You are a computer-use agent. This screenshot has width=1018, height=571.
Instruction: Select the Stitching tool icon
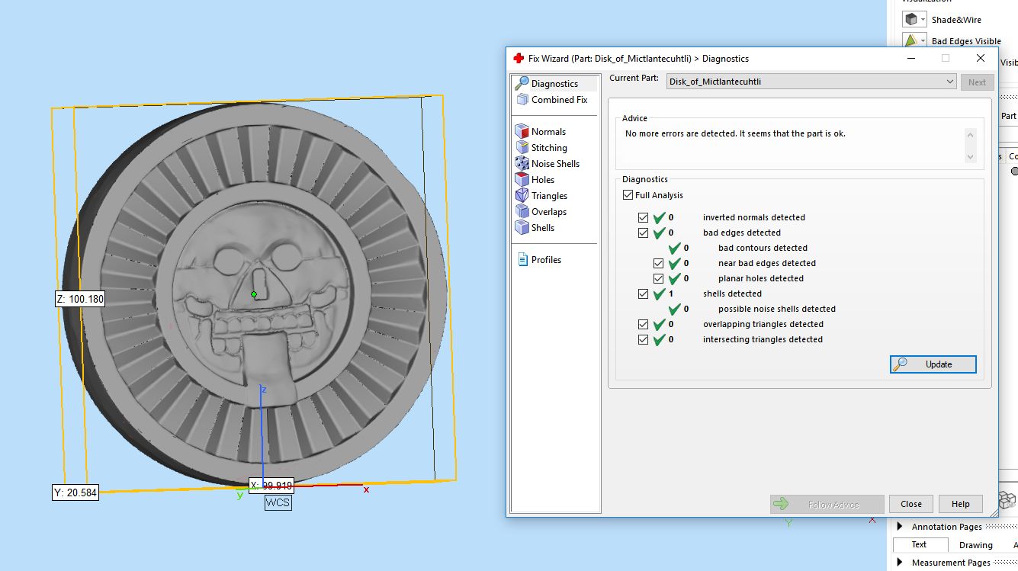[522, 148]
